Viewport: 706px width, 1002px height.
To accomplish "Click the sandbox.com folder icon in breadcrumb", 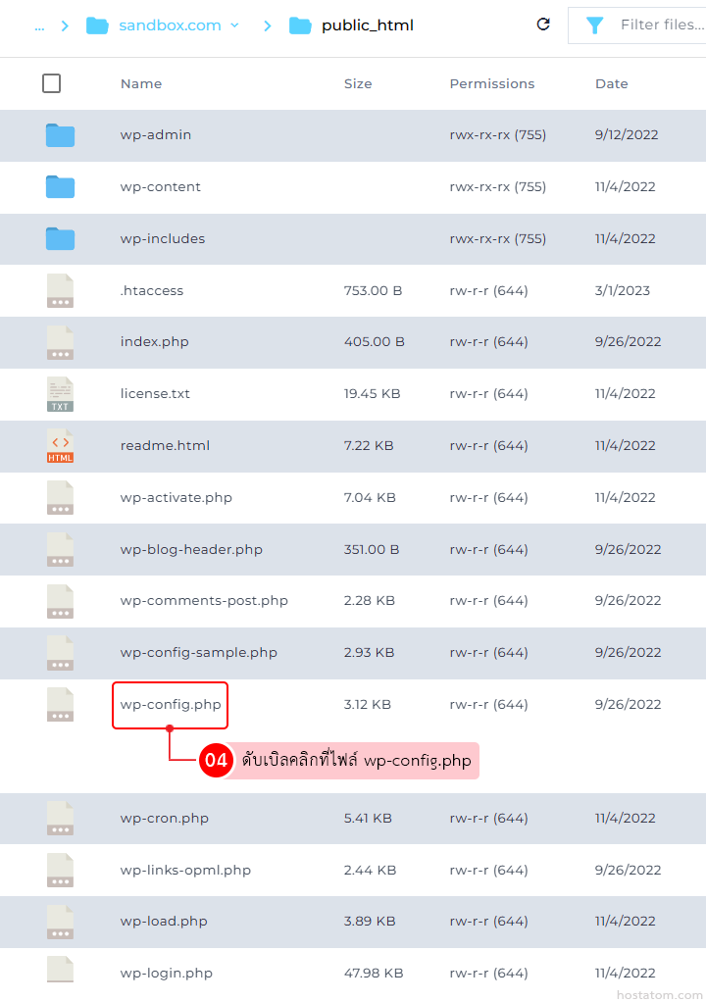I will pyautogui.click(x=97, y=25).
